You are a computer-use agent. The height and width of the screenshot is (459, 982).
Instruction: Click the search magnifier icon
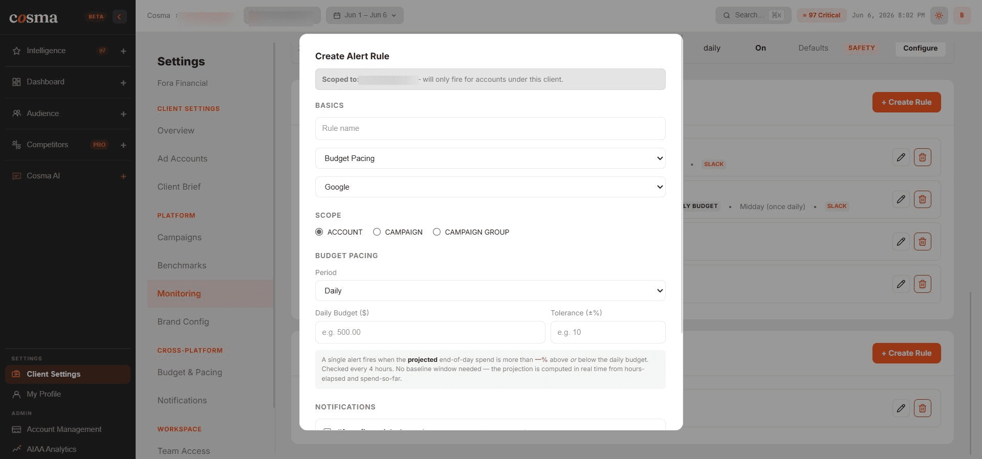coord(727,15)
